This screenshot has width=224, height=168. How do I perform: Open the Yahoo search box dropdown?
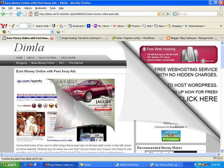click(29, 26)
